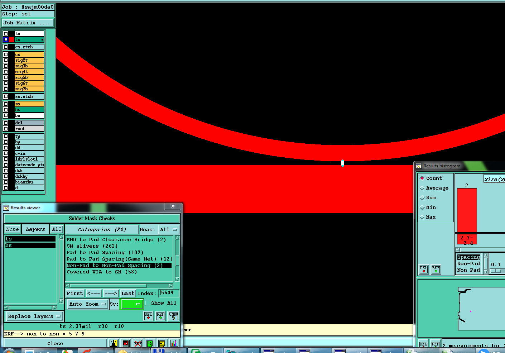Select 'Non-Pad to Non-Pad Spacing (2)' category
This screenshot has width=505, height=353.
119,265
